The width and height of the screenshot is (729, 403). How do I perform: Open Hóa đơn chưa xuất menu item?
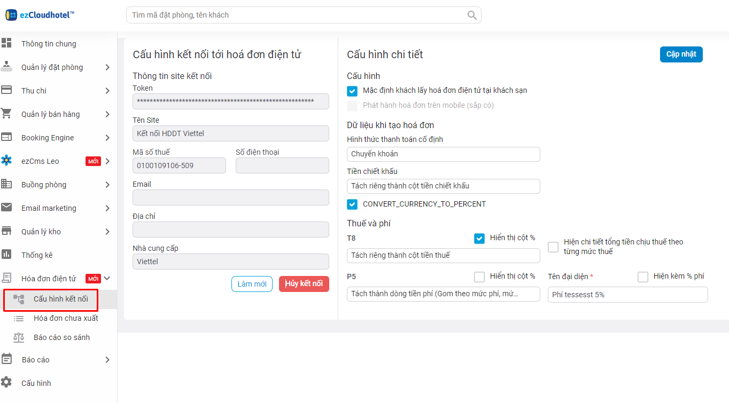(x=65, y=318)
